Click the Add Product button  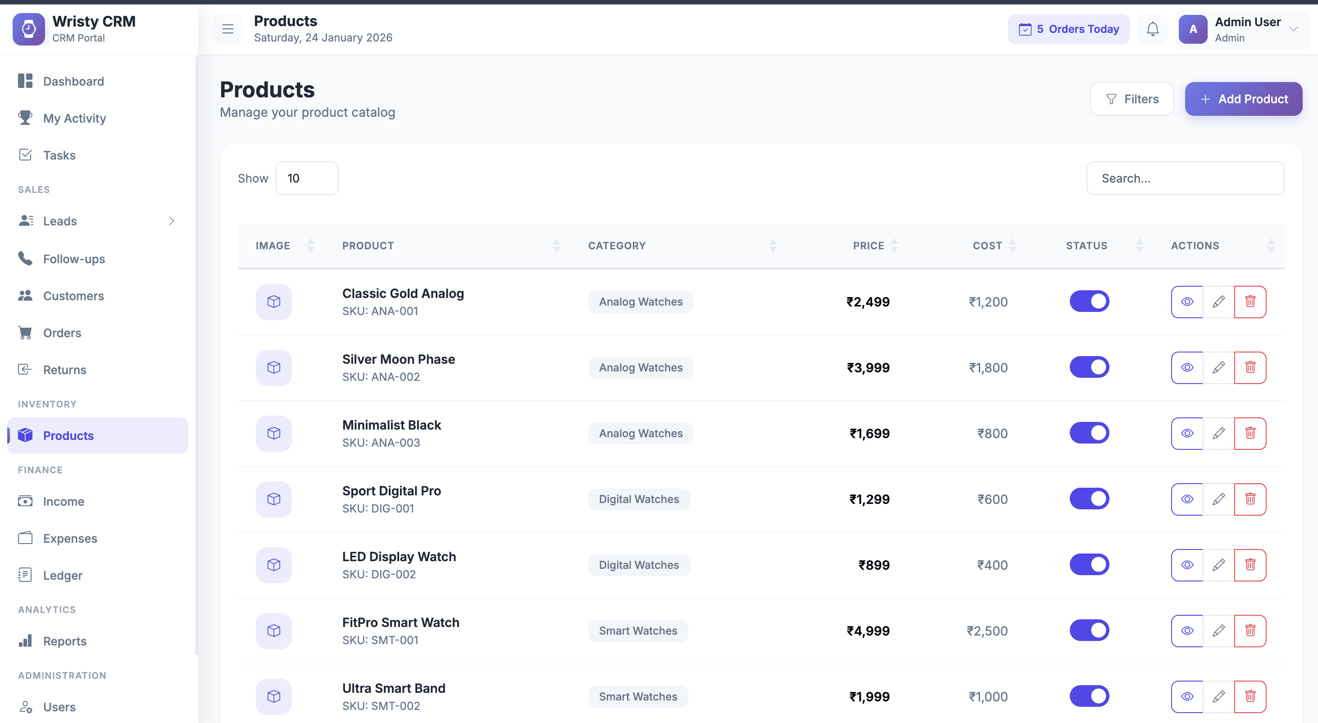click(x=1243, y=99)
